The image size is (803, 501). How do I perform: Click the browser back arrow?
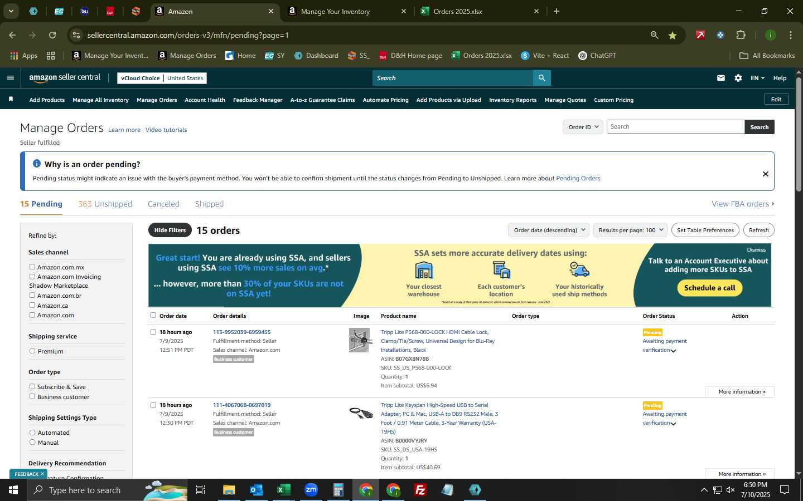click(12, 35)
